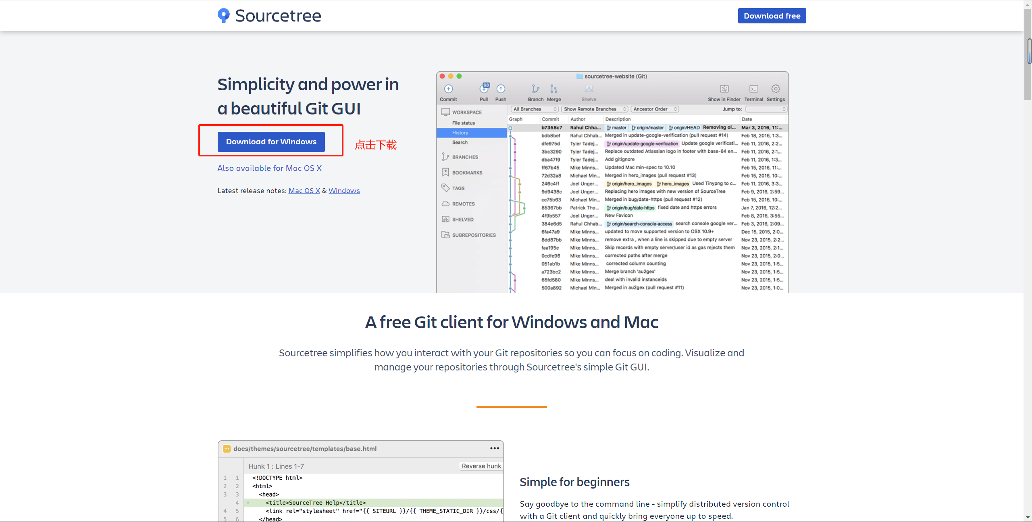Image resolution: width=1032 pixels, height=522 pixels.
Task: Open the All Branches dropdown
Action: [535, 109]
